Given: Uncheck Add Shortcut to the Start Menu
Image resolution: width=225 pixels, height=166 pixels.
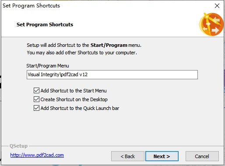Looking at the screenshot, I should tap(36, 91).
